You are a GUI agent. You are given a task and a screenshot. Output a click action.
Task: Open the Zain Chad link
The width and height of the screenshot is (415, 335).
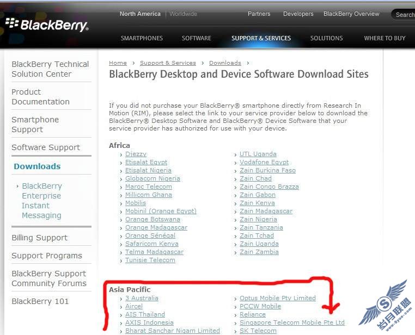tap(255, 178)
